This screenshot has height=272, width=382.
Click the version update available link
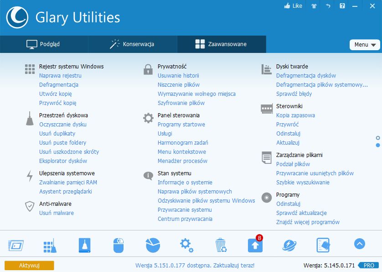[x=195, y=265]
